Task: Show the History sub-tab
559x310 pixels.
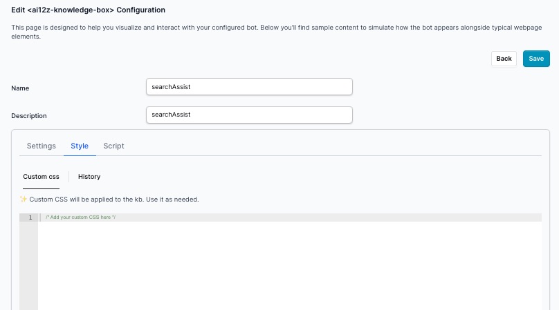Action: (89, 177)
